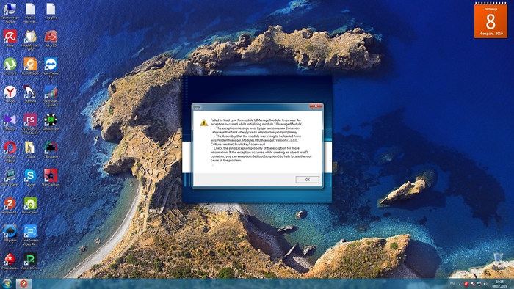Click the orange calendar gadget showing 8
The width and height of the screenshot is (514, 289).
click(491, 21)
